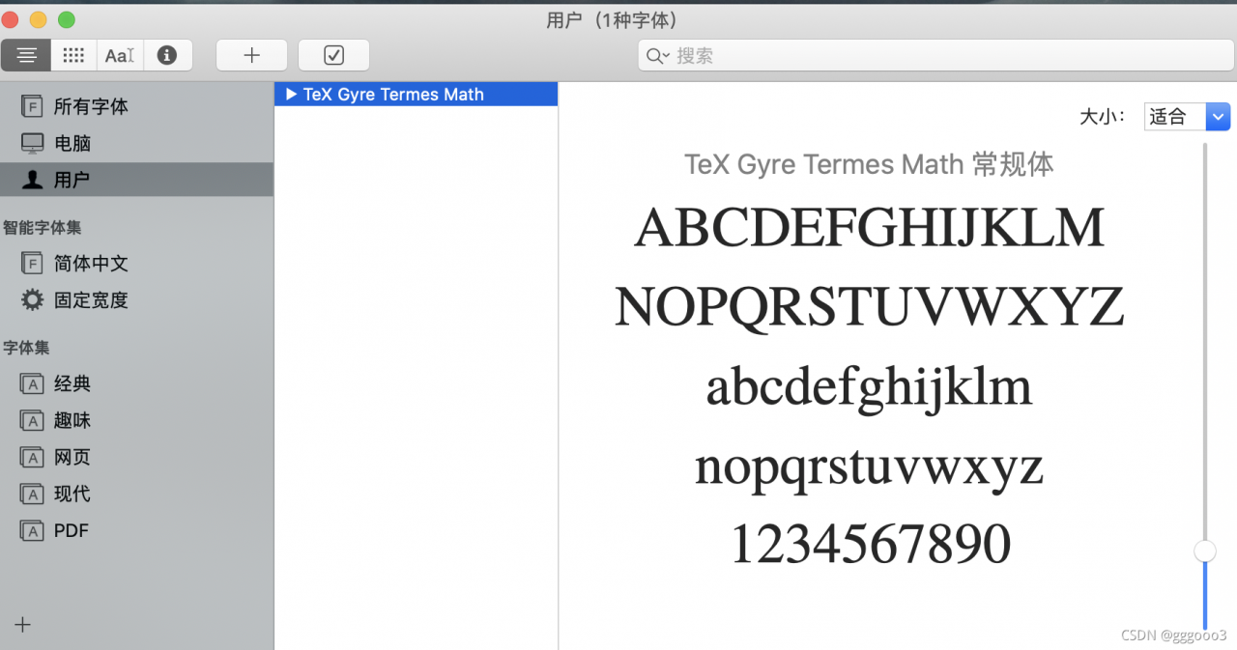1237x650 pixels.
Task: Switch to custom text preview mode
Action: (x=120, y=56)
